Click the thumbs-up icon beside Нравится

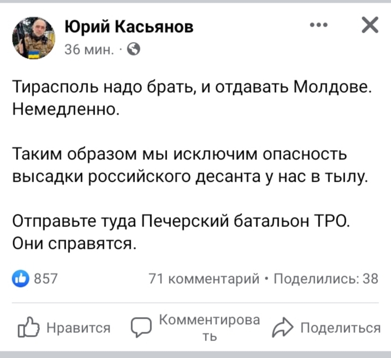(27, 329)
